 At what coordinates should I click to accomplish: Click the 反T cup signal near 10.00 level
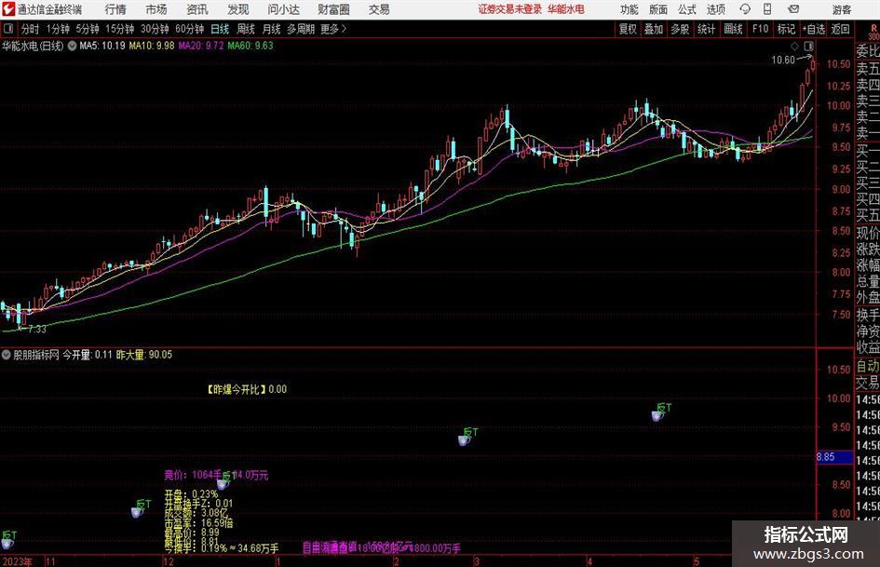pyautogui.click(x=660, y=412)
